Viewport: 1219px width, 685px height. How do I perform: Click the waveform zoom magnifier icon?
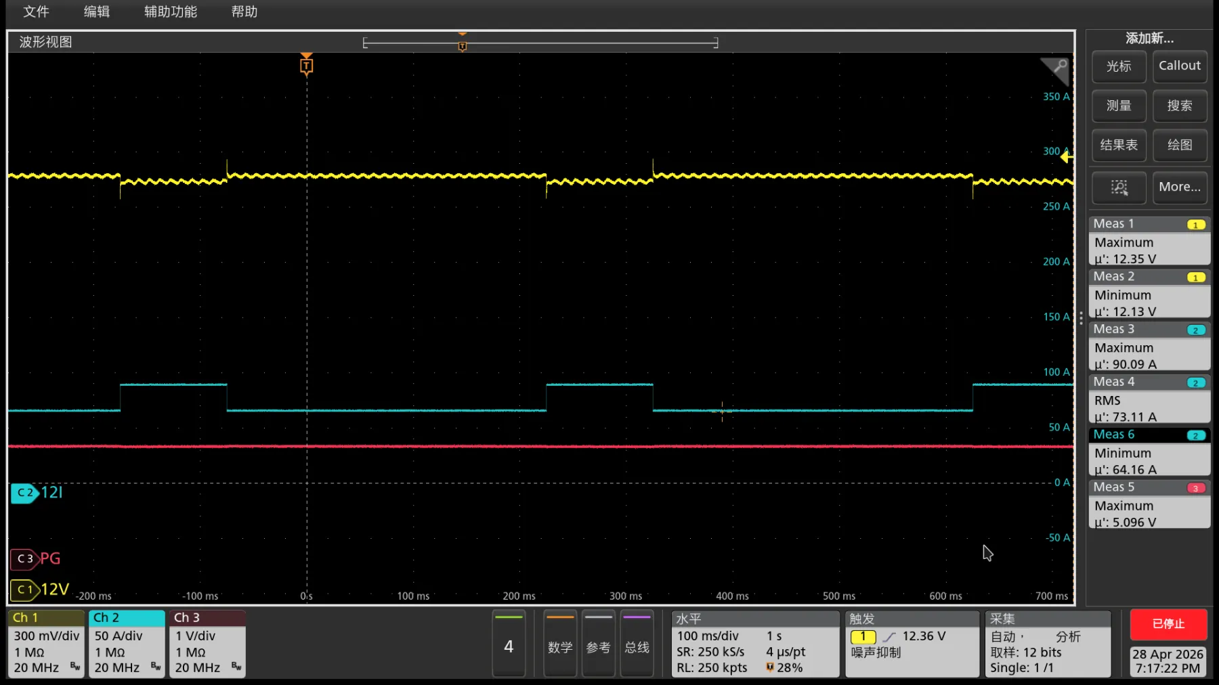[1058, 67]
